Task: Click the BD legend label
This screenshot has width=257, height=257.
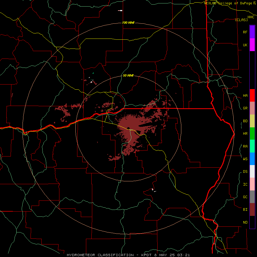Action: coord(245,121)
